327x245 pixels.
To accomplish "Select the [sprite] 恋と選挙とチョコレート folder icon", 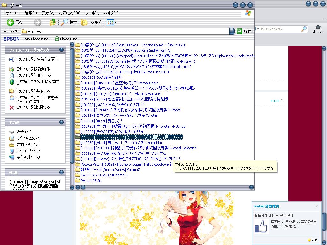I will point(78,99).
